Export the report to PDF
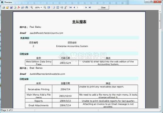Viewport: 163px width, 113px height. pos(19,7)
